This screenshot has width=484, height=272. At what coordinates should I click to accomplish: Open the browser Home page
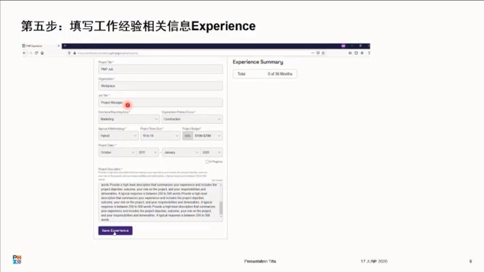tap(43, 53)
